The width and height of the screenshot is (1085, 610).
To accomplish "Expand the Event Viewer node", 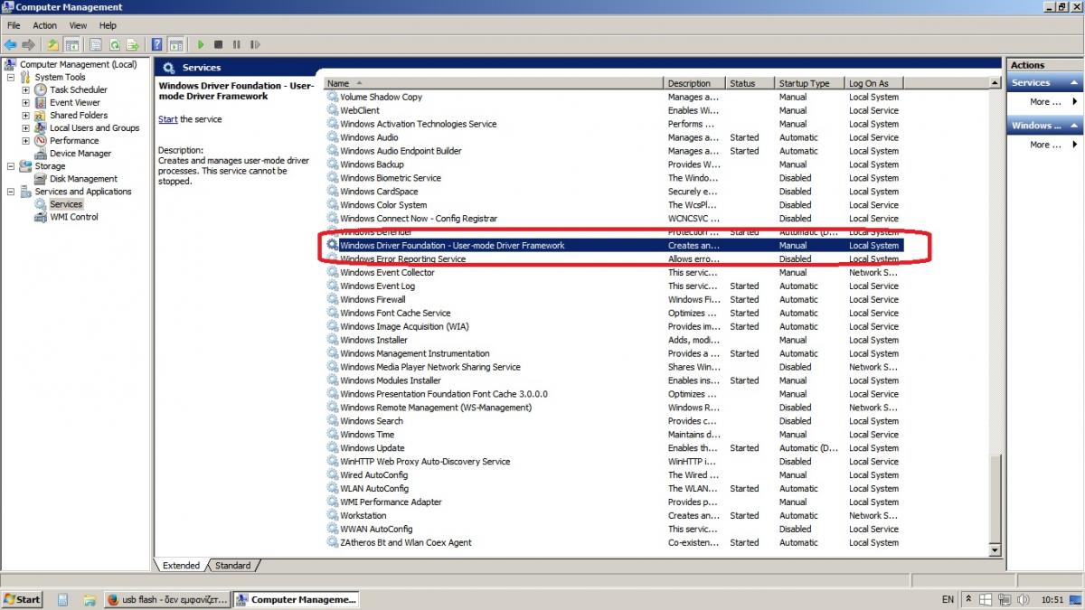I will tap(26, 102).
